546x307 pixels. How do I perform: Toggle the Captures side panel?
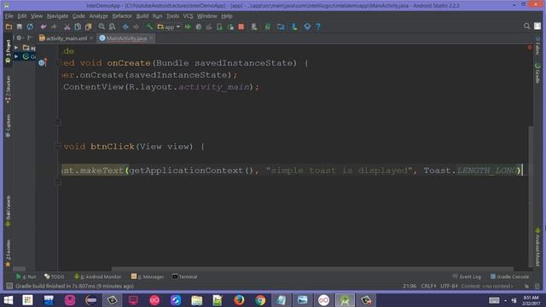click(8, 125)
